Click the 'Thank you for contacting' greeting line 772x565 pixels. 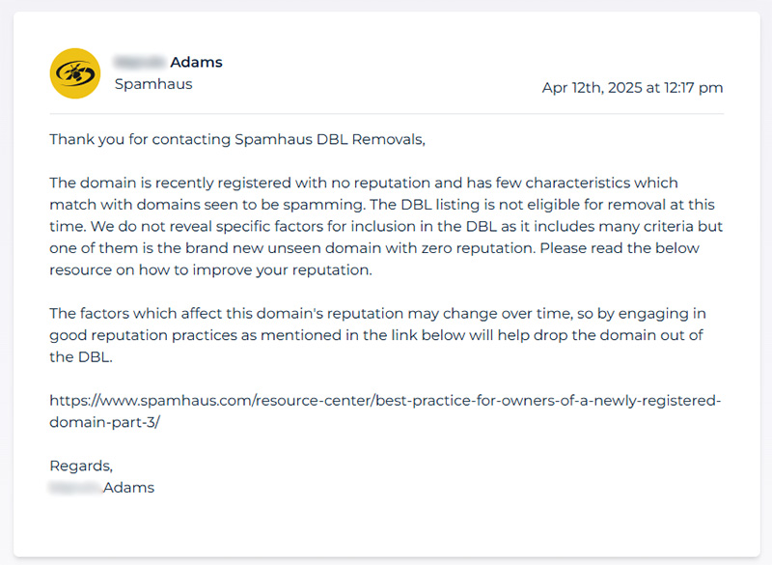pyautogui.click(x=140, y=139)
